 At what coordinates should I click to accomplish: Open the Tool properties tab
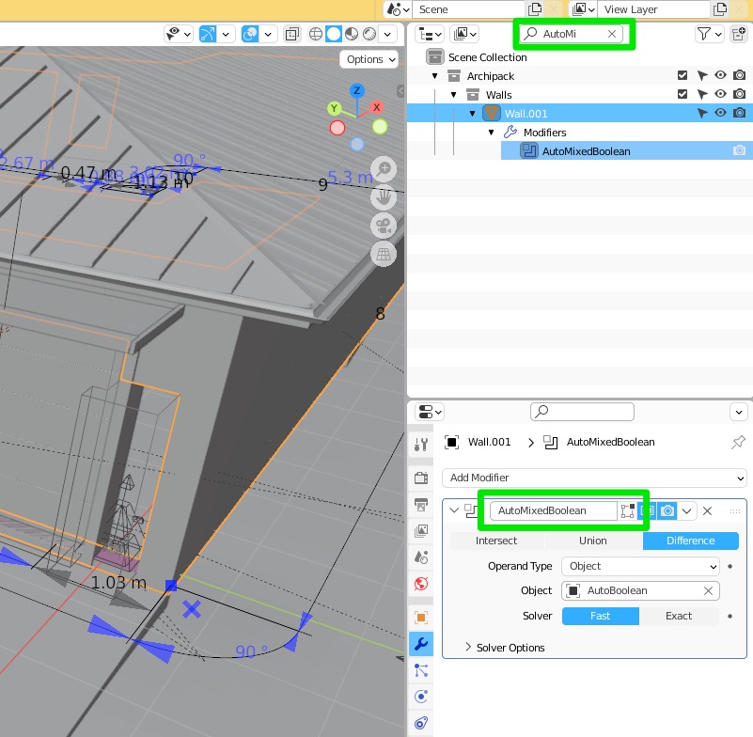pyautogui.click(x=421, y=445)
